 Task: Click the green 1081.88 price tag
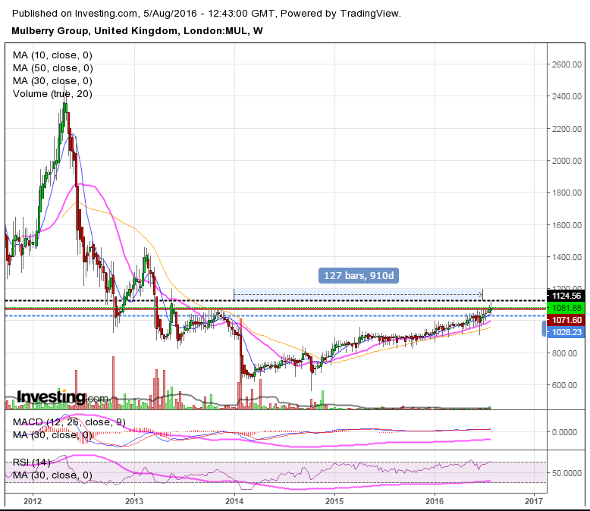(x=566, y=308)
